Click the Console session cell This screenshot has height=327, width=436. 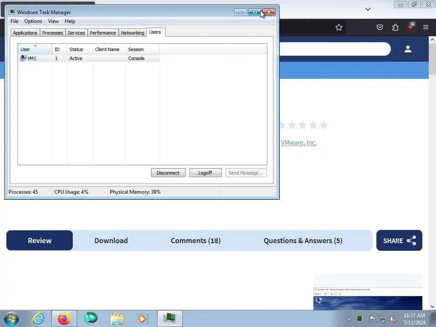click(136, 58)
